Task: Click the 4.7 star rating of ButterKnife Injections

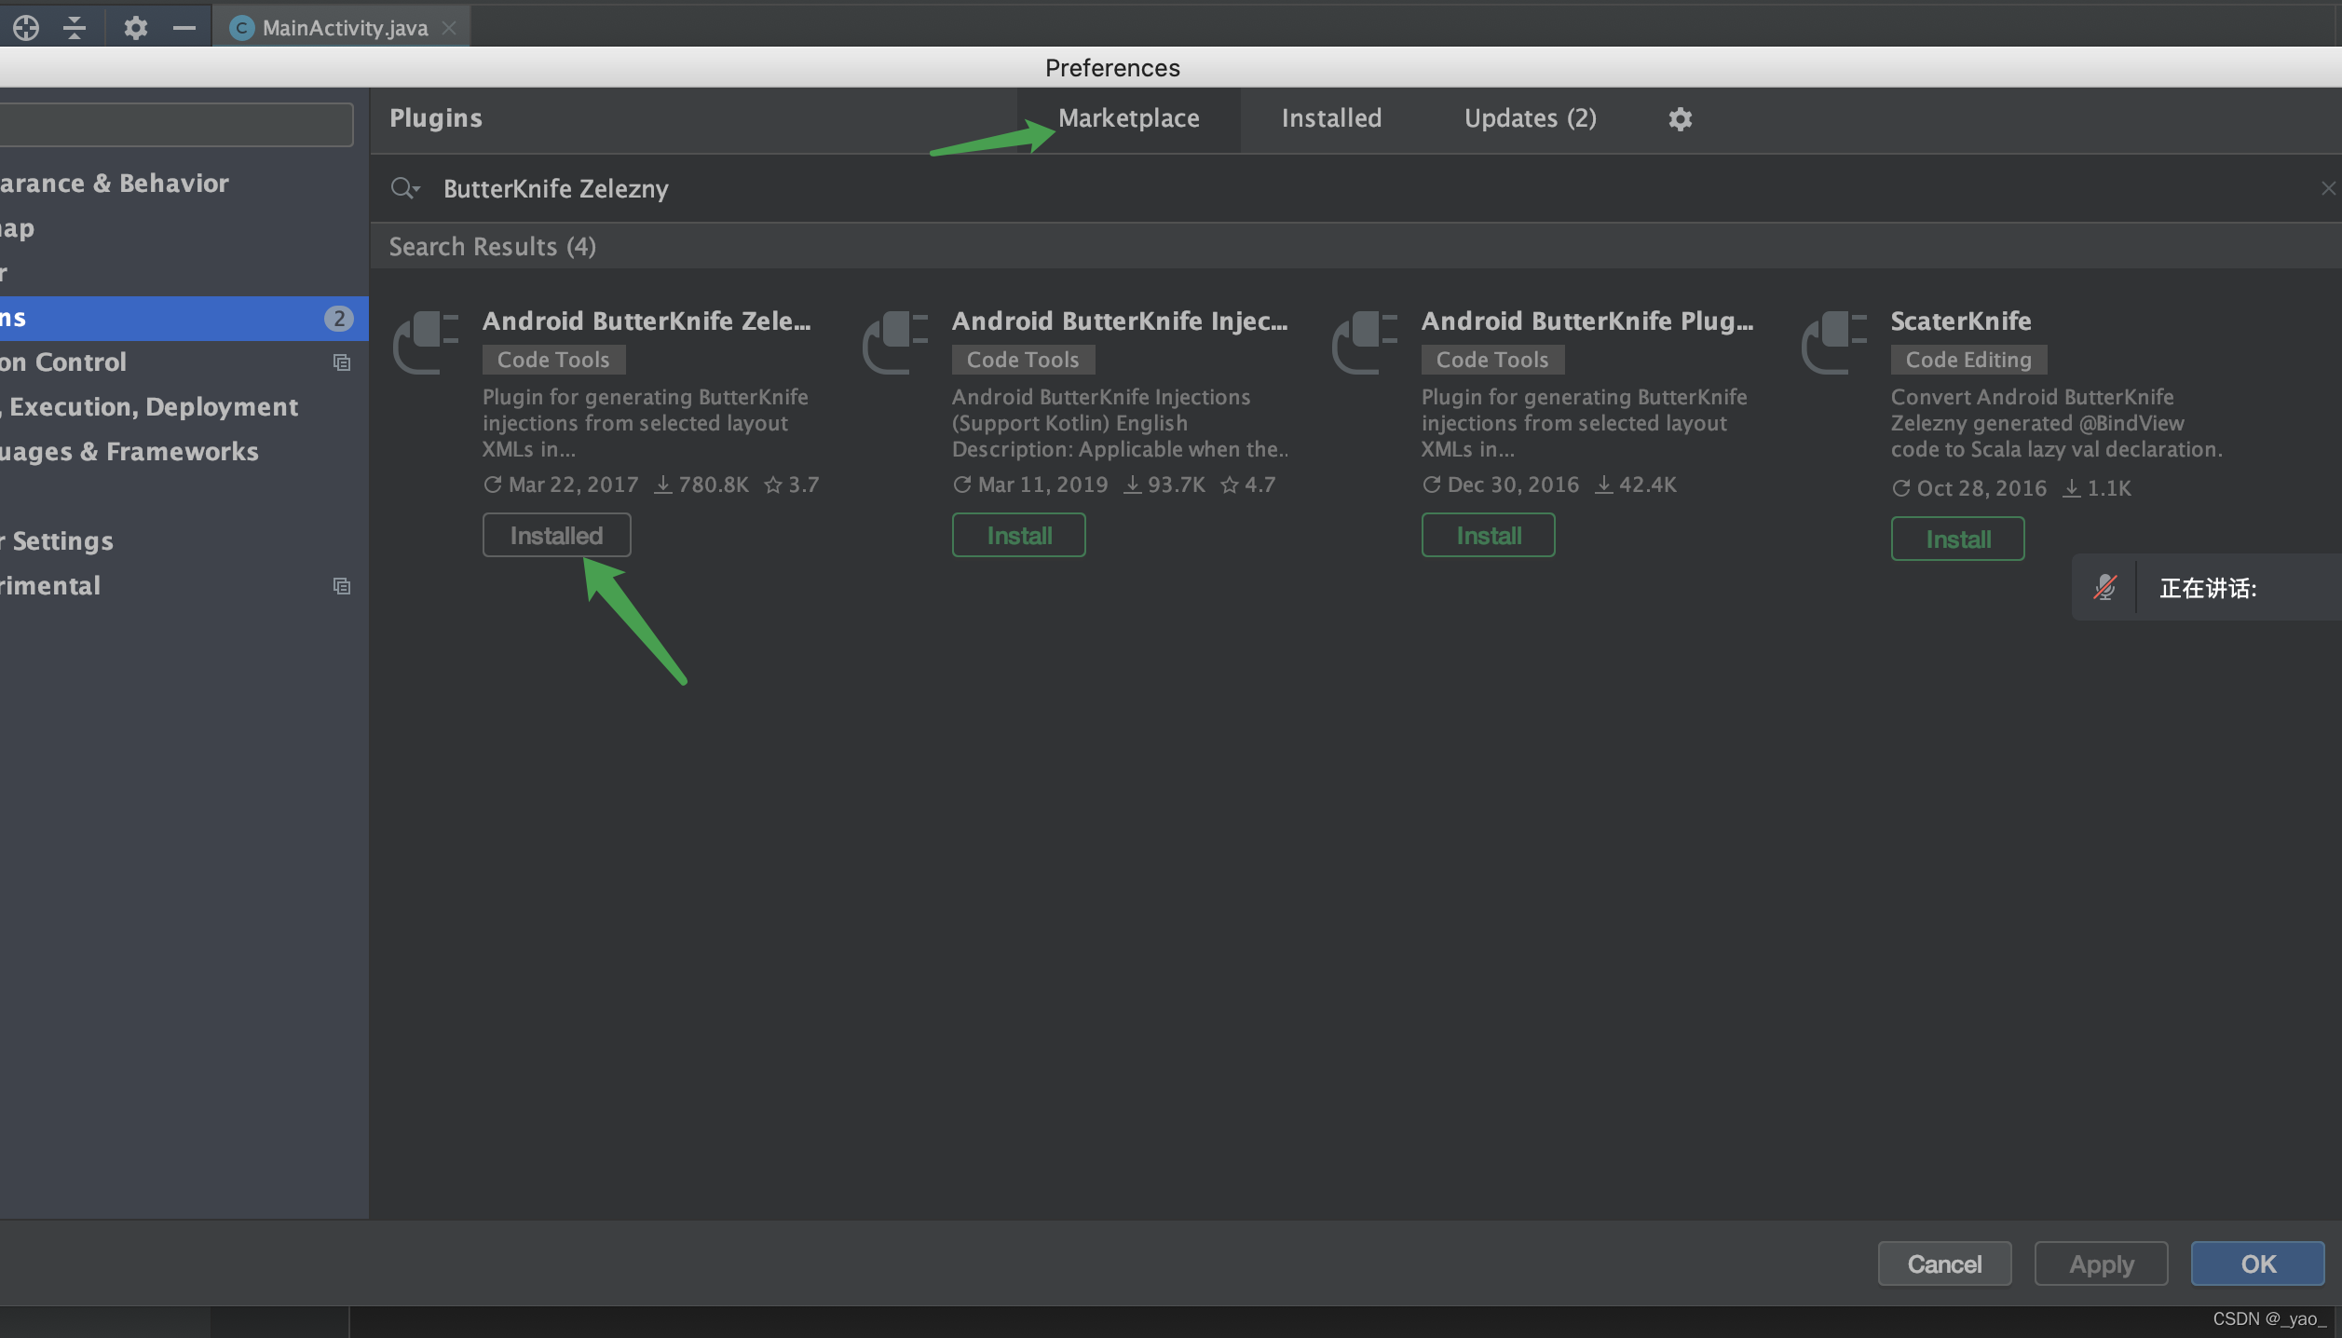Action: [x=1248, y=485]
